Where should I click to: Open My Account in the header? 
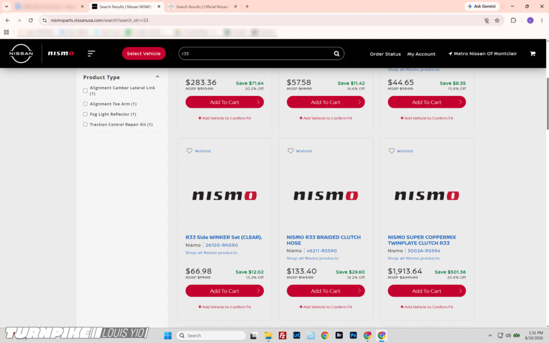click(421, 54)
